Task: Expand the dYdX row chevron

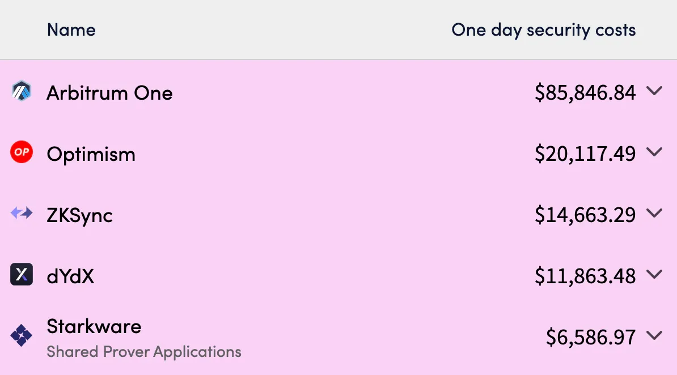Action: click(654, 275)
